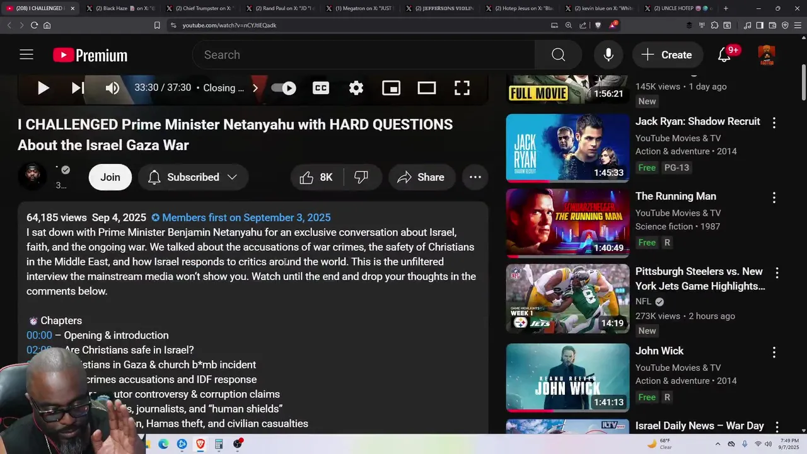Open options for The Running Man
The width and height of the screenshot is (807, 454).
point(774,198)
